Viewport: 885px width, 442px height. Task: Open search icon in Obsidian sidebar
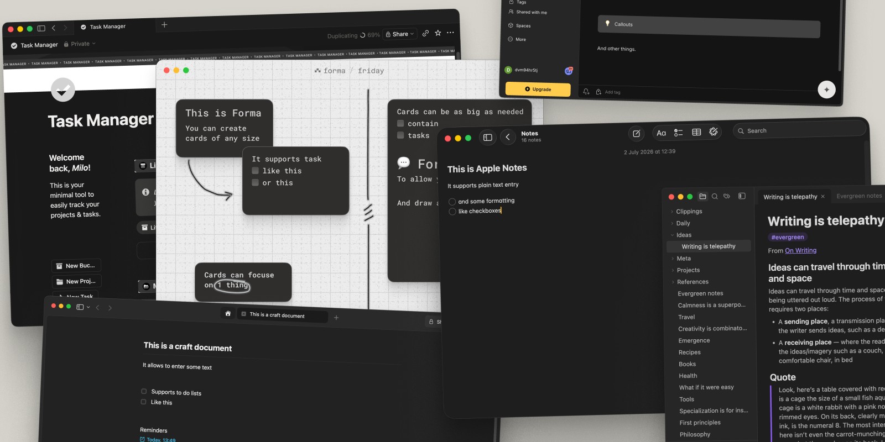pyautogui.click(x=715, y=196)
